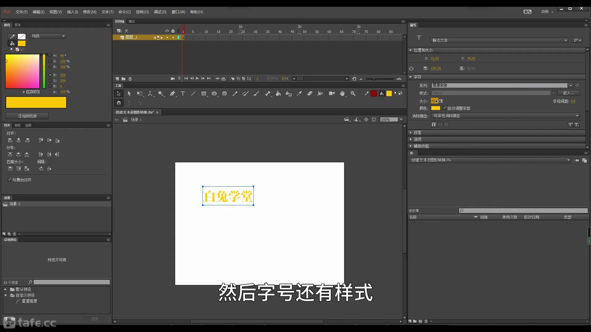Select the Zoom magnifier tool
Image resolution: width=591 pixels, height=332 pixels.
pos(353,93)
